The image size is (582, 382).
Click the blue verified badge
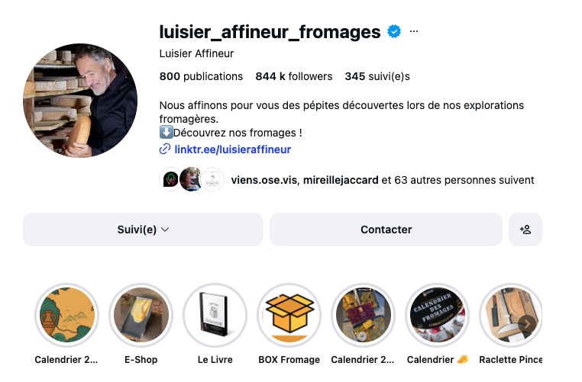click(x=394, y=32)
